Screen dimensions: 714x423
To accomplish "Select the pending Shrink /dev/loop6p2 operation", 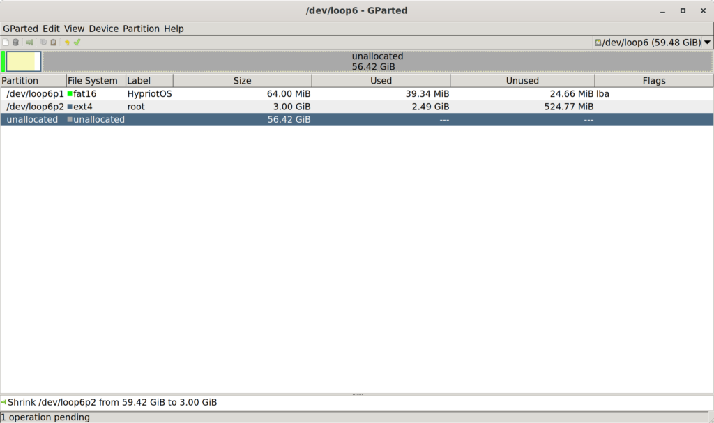I will 112,402.
